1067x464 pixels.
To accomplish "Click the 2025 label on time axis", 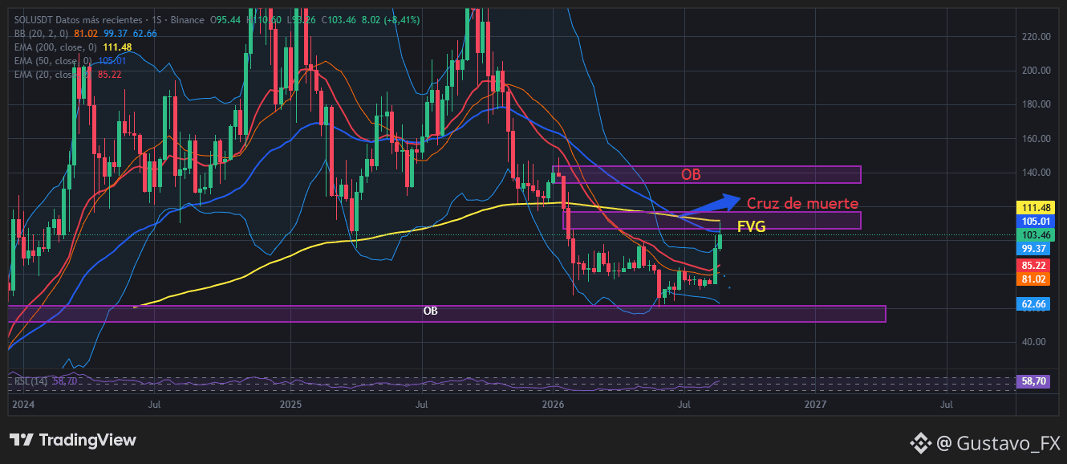I will click(290, 405).
